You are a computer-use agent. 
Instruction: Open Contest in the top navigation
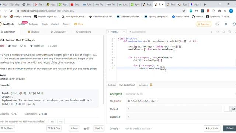[55, 24]
